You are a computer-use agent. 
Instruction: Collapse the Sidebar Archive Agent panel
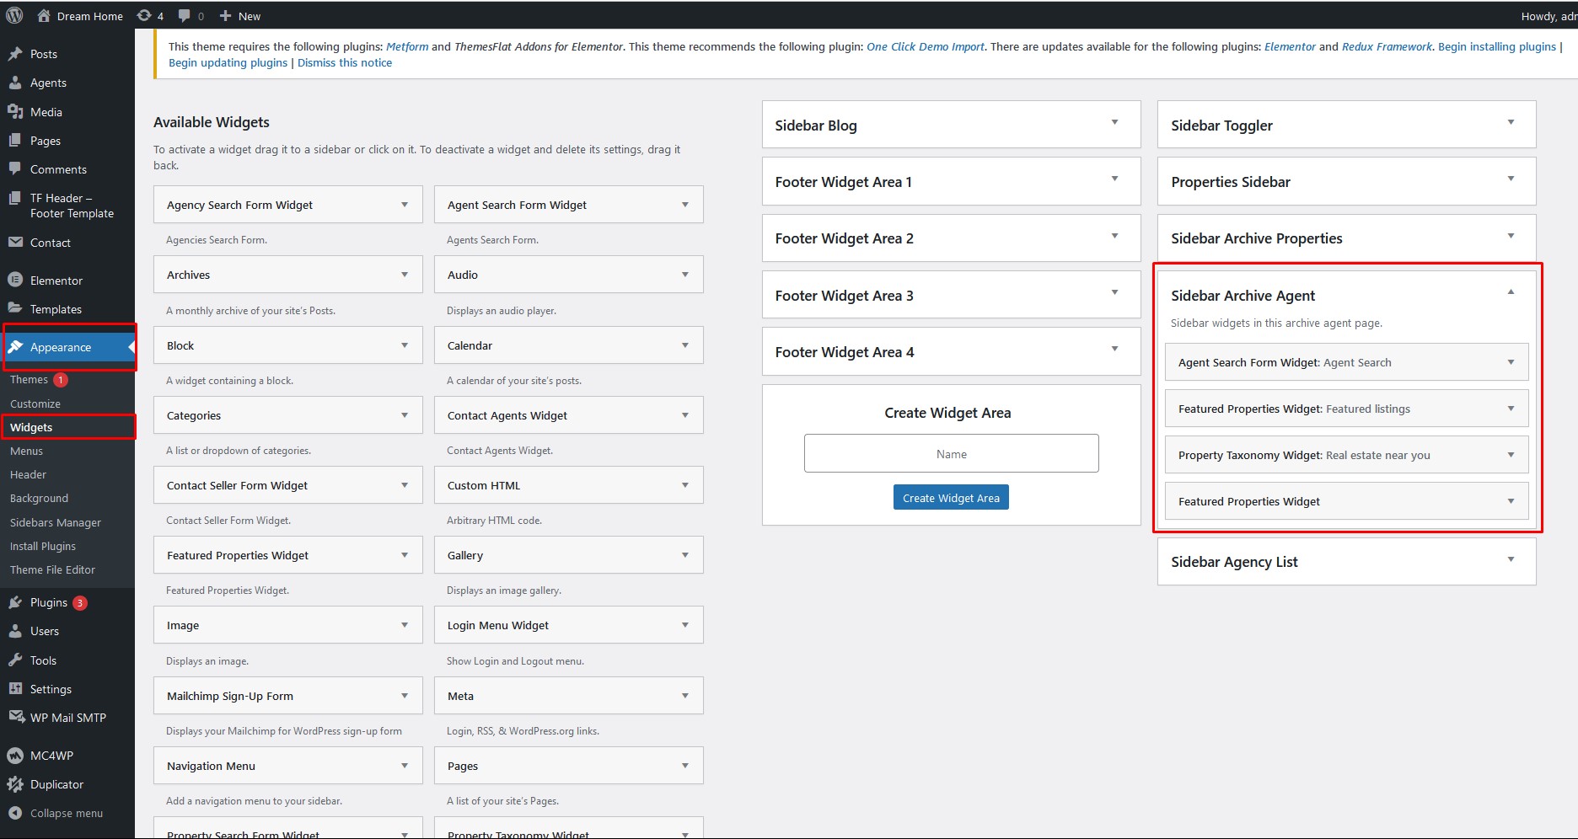coord(1511,292)
